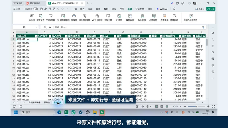Open filter dropdown on 营业日期 header
Screen dimensions: 228x128
(101, 36)
